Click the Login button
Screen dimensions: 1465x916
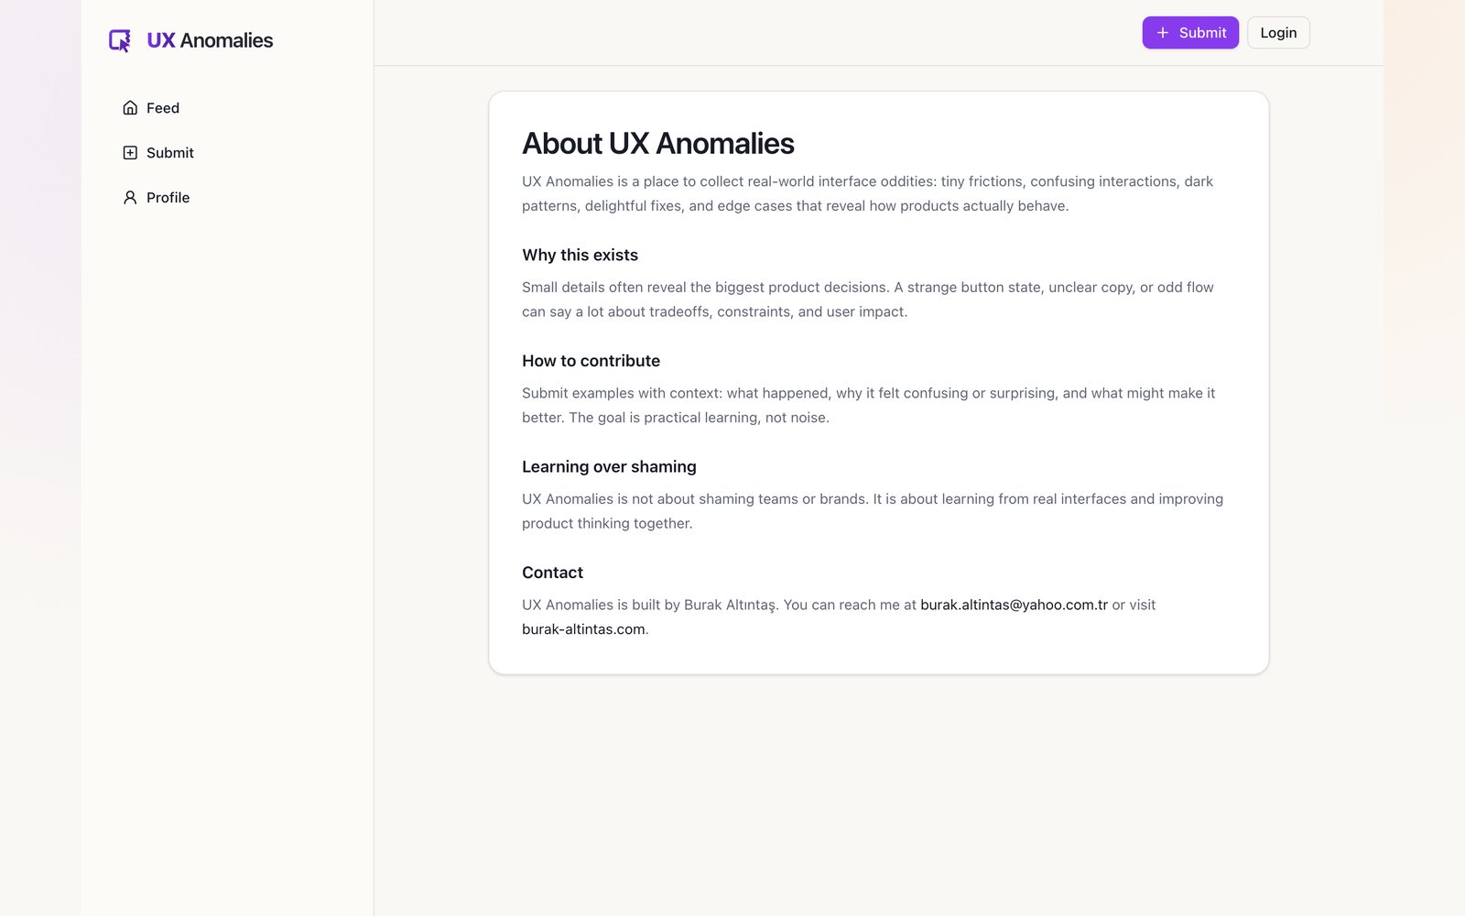[x=1278, y=33]
